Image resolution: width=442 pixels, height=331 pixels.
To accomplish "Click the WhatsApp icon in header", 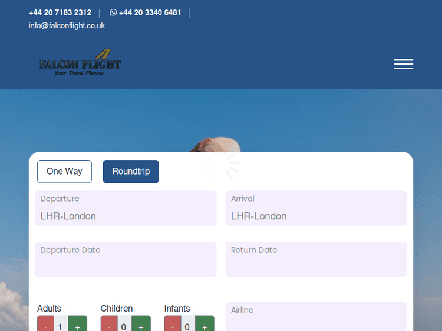I will pyautogui.click(x=113, y=12).
